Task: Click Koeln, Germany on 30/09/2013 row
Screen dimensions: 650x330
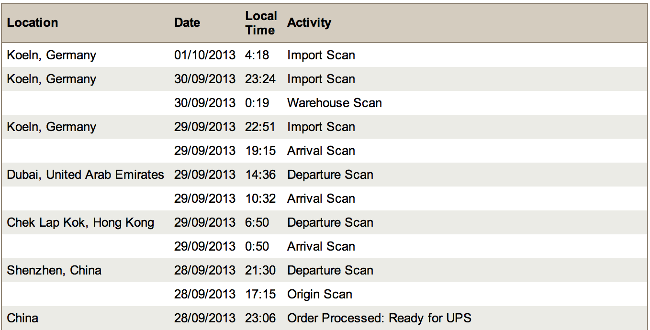Action: pyautogui.click(x=52, y=79)
